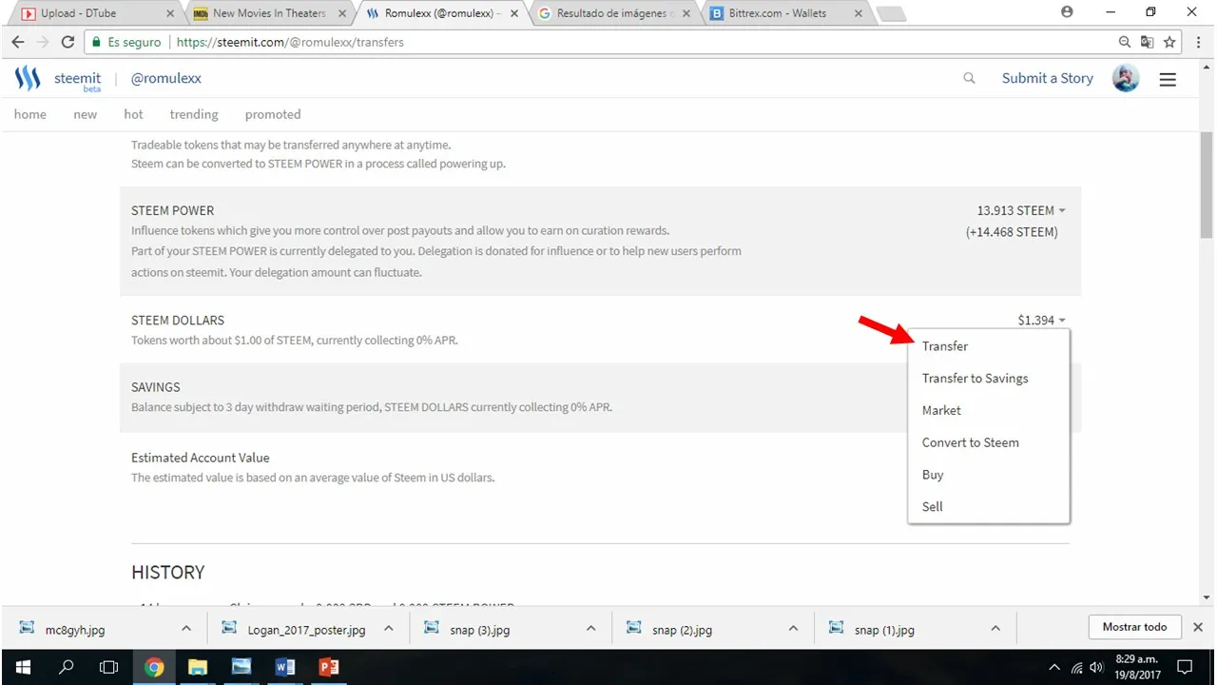Open options arrow for snap (3).jpg download

pyautogui.click(x=590, y=628)
